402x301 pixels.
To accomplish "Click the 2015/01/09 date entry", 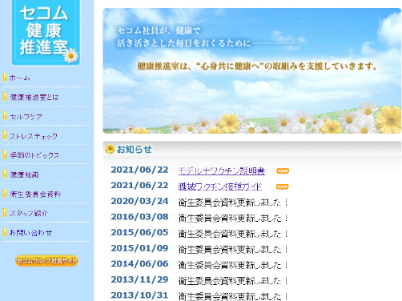I will (139, 248).
